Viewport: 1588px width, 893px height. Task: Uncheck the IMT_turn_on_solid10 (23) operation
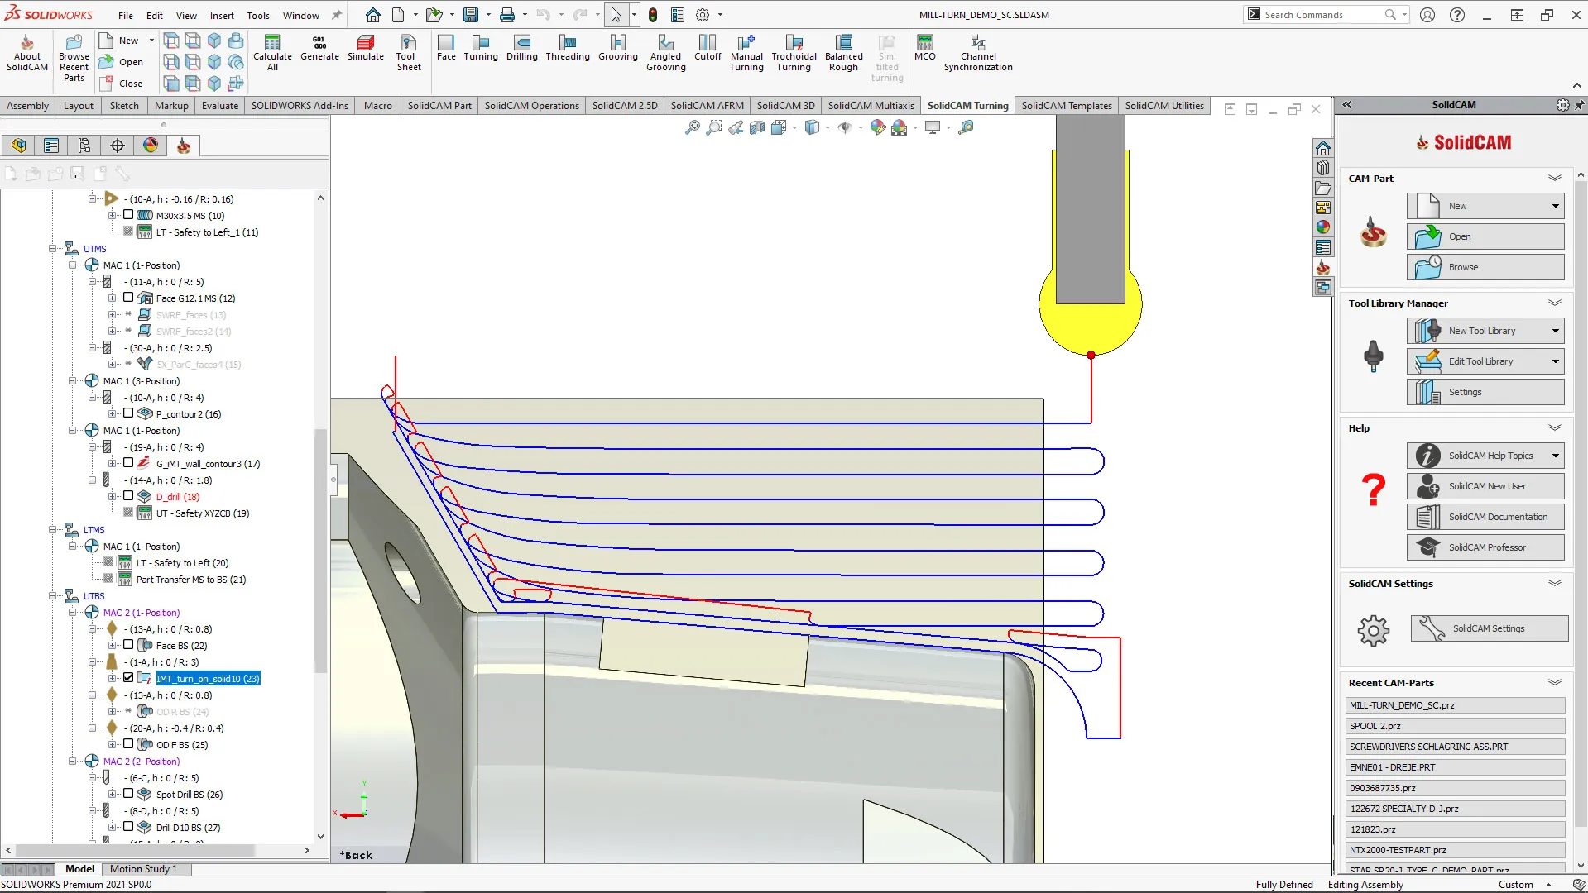pyautogui.click(x=128, y=678)
